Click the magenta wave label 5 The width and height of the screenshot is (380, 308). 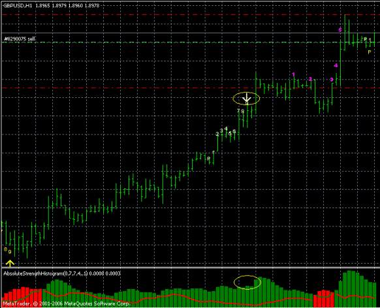(x=340, y=30)
